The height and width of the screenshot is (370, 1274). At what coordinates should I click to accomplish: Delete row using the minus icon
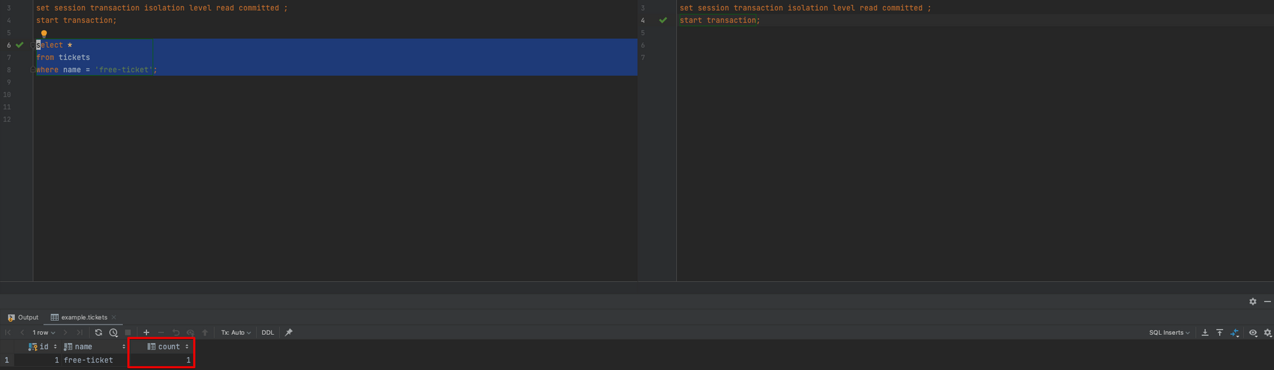pyautogui.click(x=161, y=332)
